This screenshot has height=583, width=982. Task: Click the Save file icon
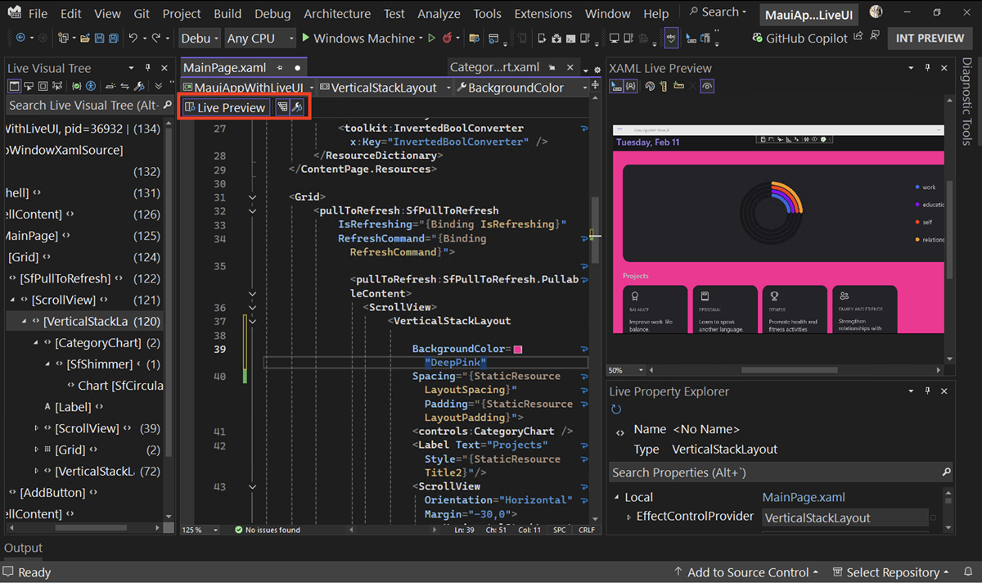click(99, 38)
